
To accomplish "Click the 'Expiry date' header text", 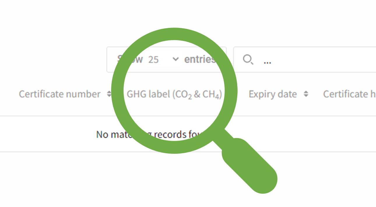I will coord(273,94).
